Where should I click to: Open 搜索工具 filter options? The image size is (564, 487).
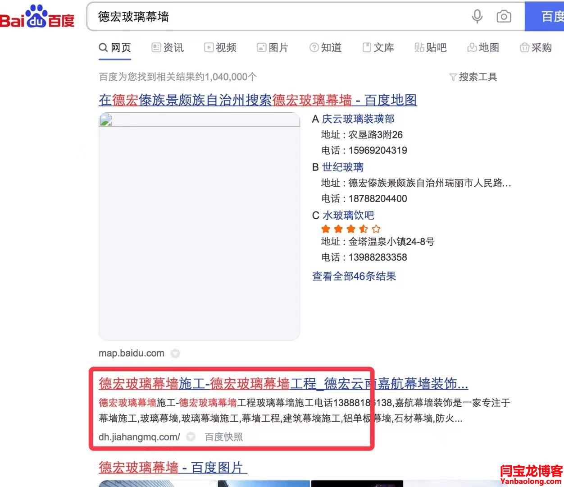click(x=478, y=77)
